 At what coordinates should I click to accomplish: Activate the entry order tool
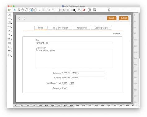[19, 10]
